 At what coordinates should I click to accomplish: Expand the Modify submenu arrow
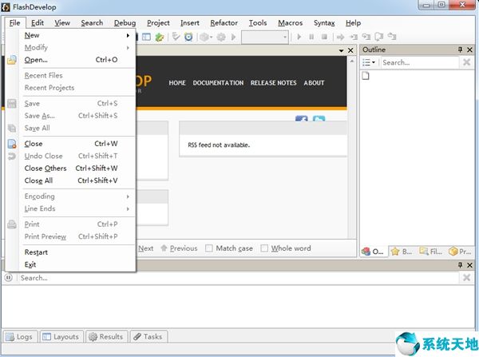click(x=128, y=48)
